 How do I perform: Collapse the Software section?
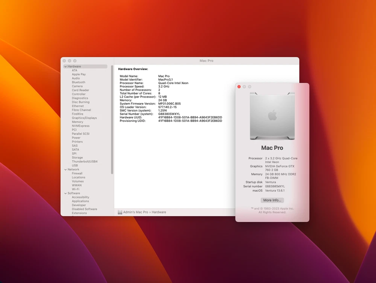coord(65,193)
